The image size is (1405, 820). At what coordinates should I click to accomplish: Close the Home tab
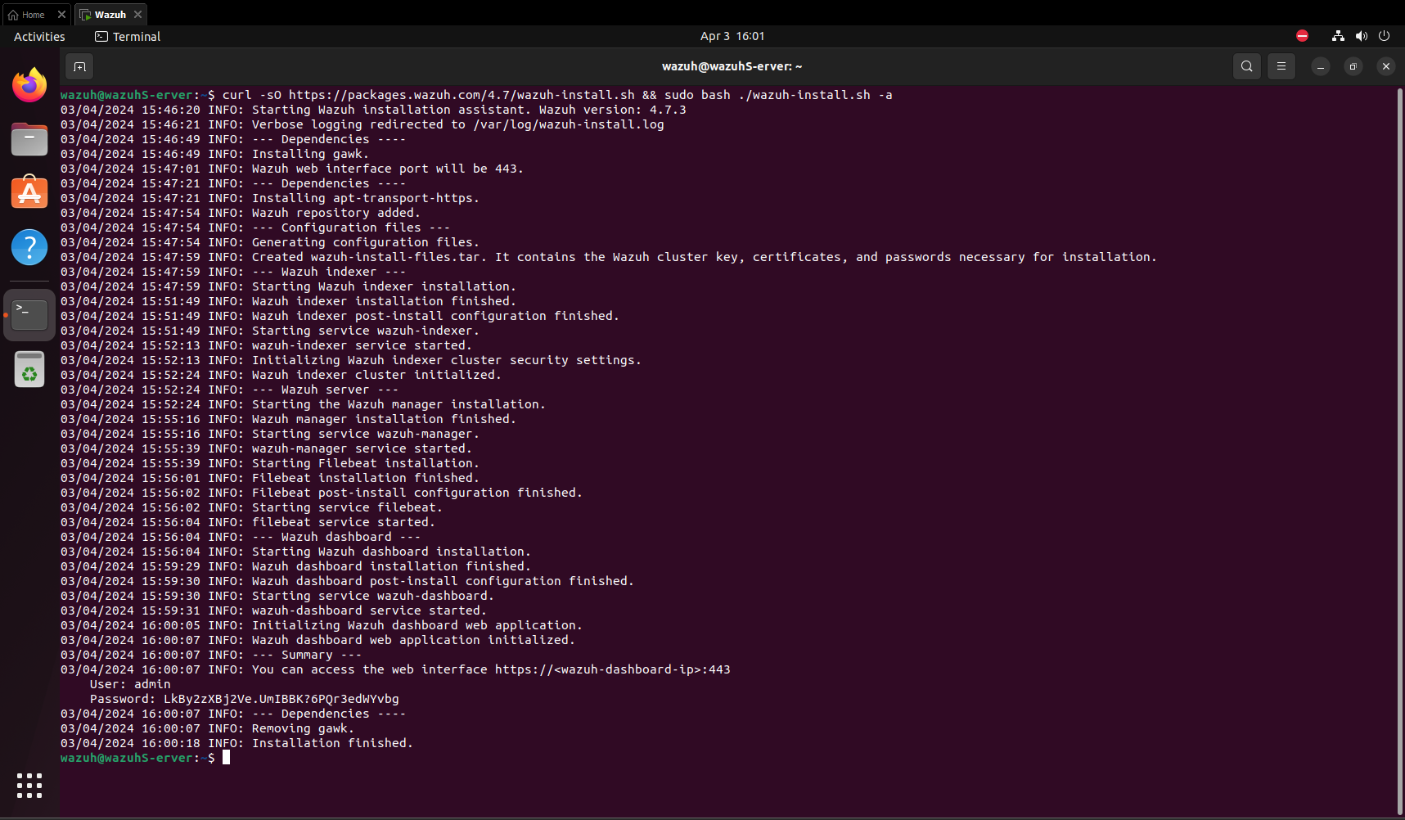tap(61, 15)
